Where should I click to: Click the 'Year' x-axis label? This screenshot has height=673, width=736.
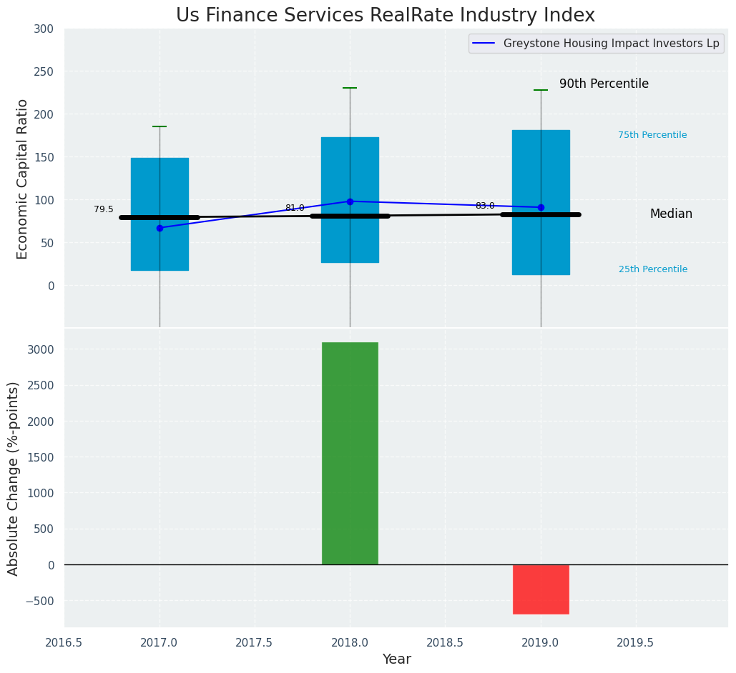[396, 659]
